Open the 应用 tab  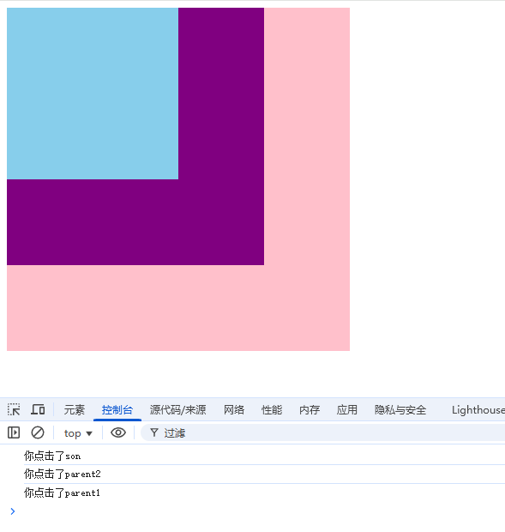pos(346,410)
